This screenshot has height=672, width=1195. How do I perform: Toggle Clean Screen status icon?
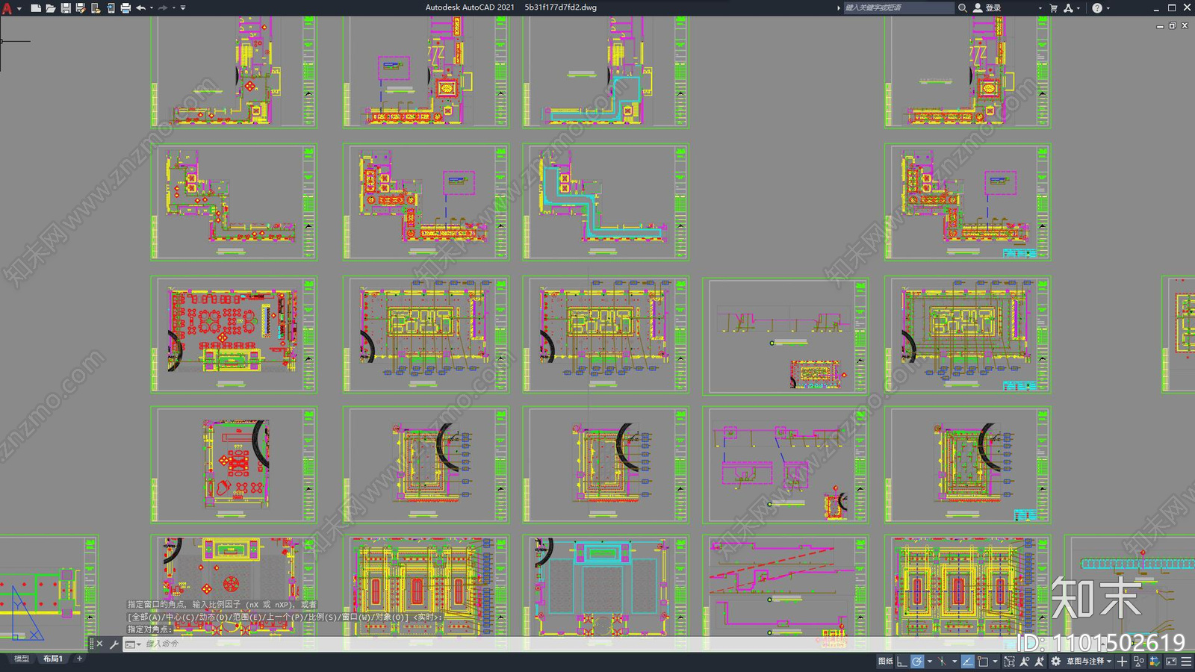(x=1171, y=662)
